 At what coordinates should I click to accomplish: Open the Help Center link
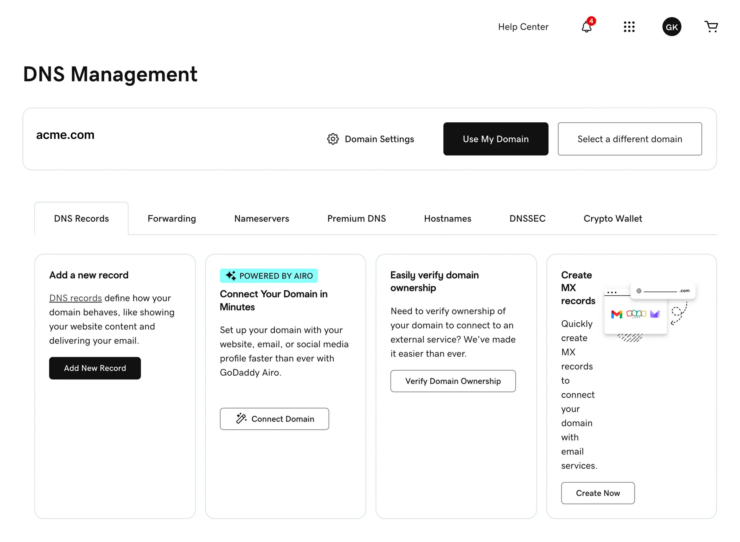tap(523, 27)
